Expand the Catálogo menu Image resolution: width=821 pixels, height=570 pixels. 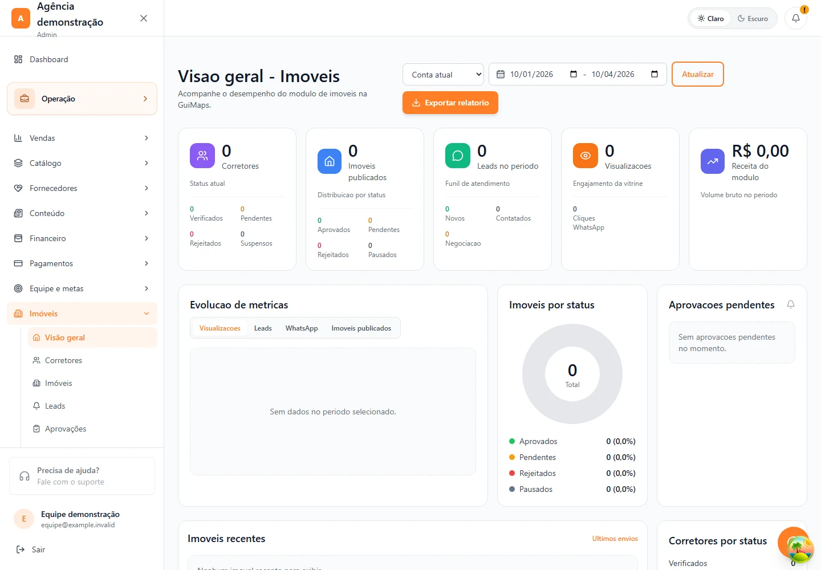[82, 163]
